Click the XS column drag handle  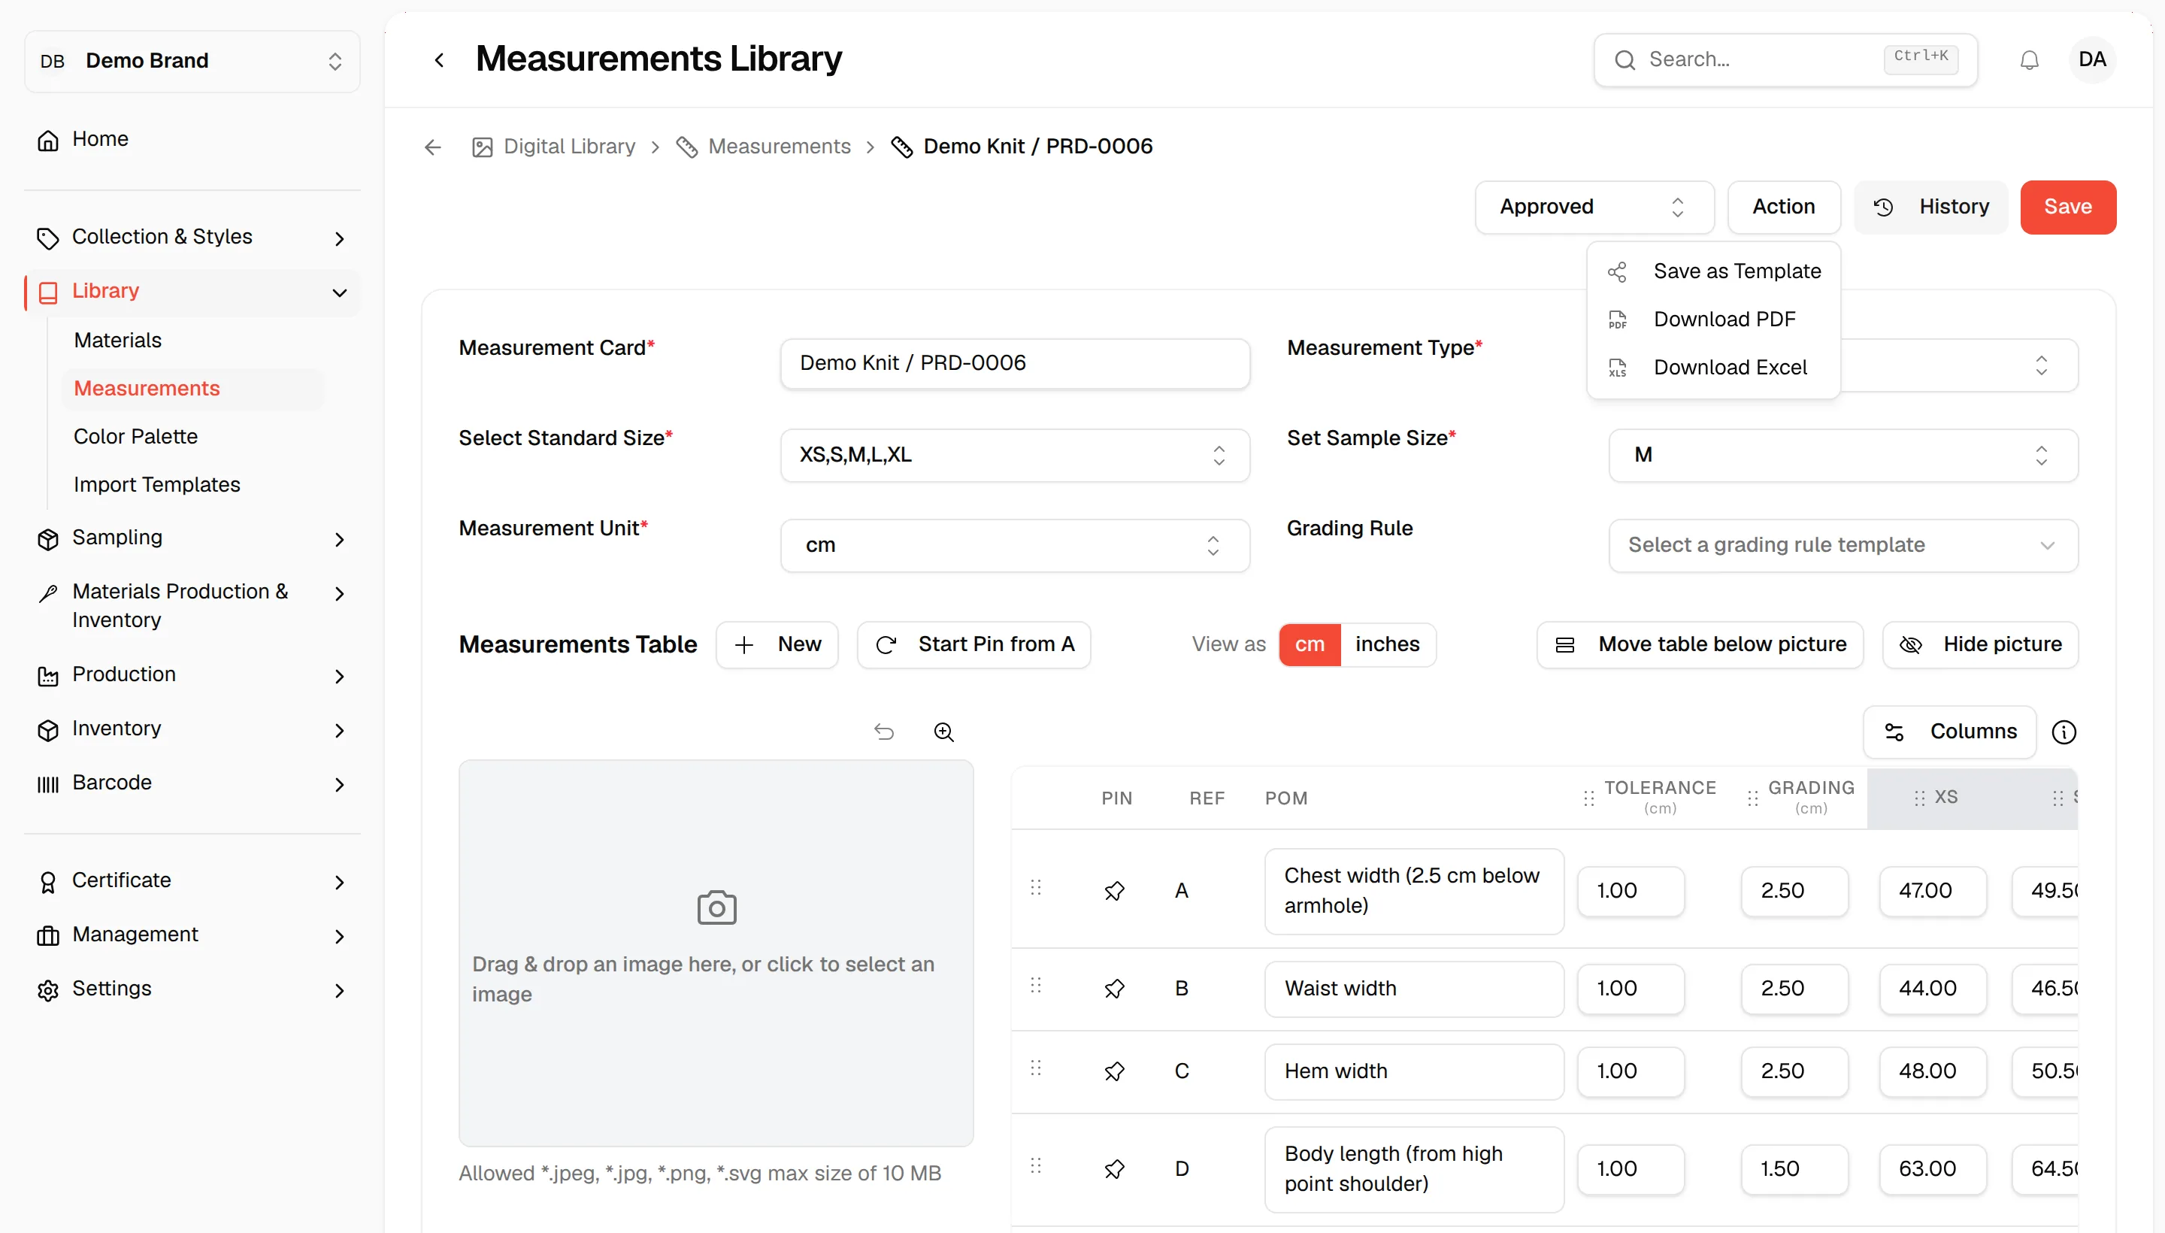tap(1918, 798)
